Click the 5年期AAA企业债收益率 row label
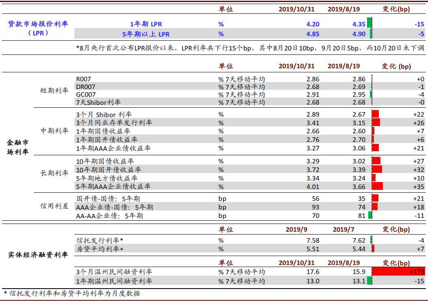428x302 pixels. [113, 187]
